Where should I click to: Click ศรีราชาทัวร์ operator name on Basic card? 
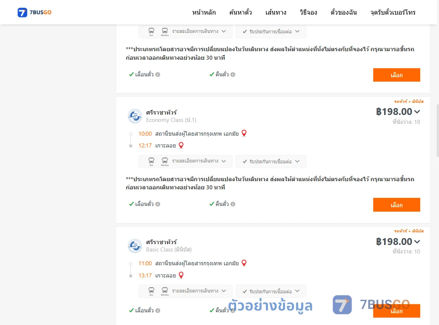[161, 242]
